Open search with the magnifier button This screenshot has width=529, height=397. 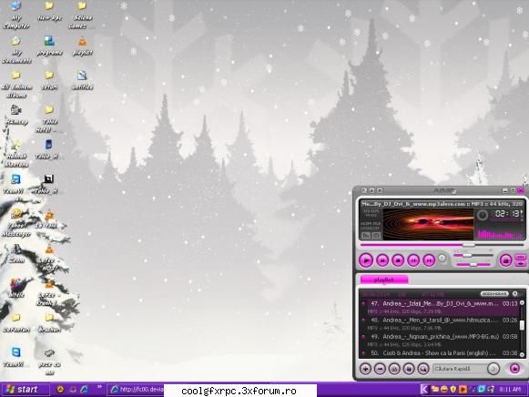pyautogui.click(x=423, y=369)
